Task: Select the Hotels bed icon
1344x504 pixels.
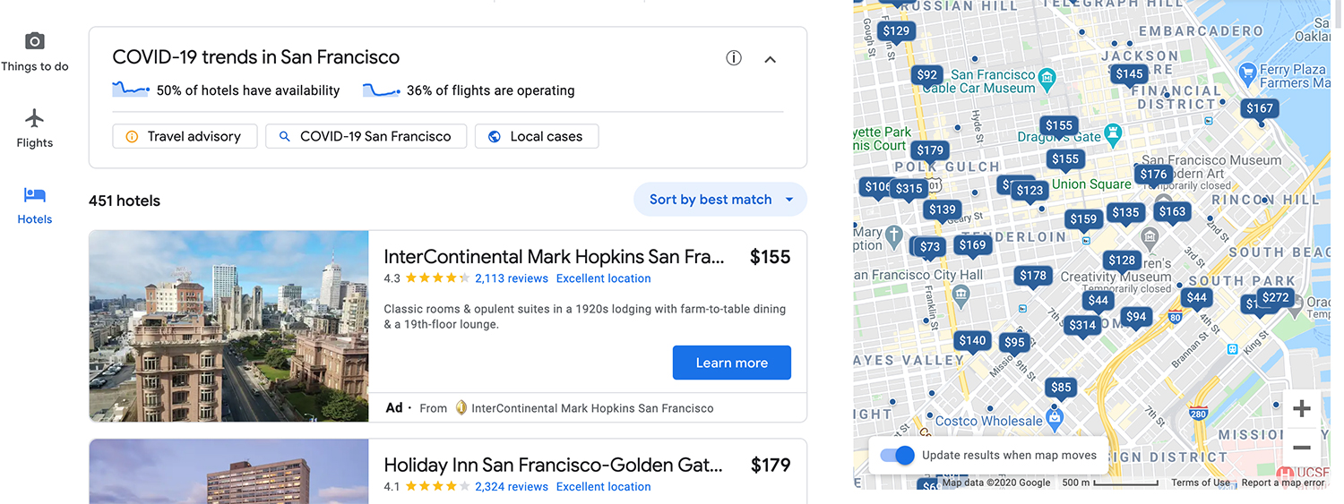Action: coord(34,195)
